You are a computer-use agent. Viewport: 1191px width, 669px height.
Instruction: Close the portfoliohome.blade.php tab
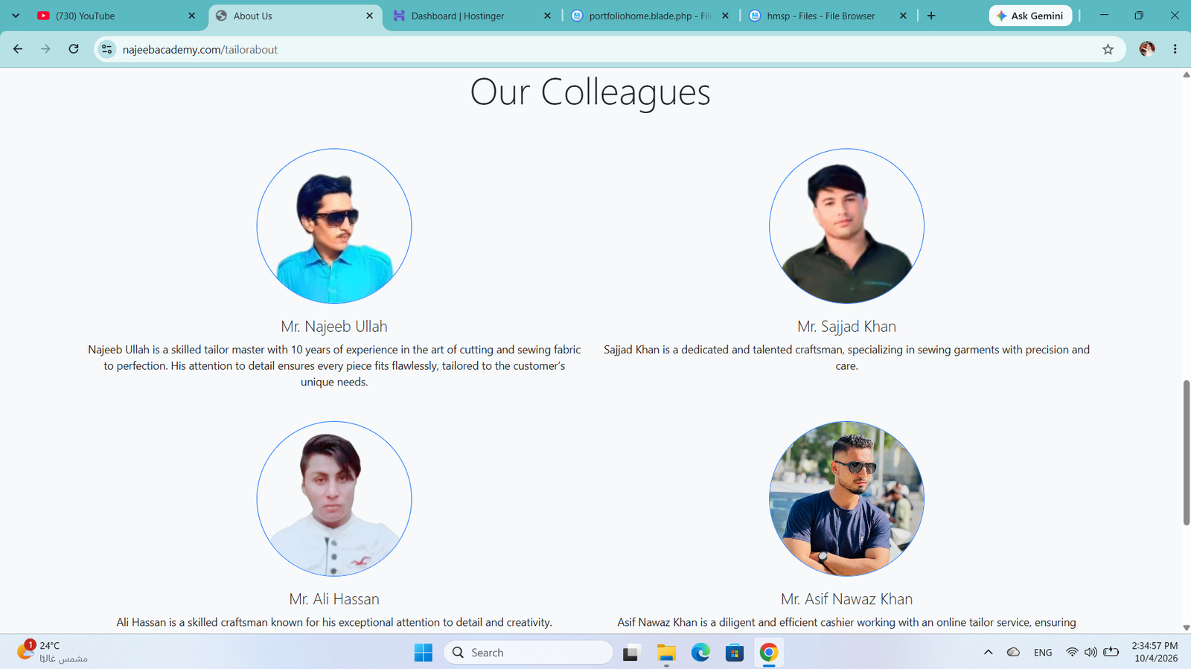725,16
